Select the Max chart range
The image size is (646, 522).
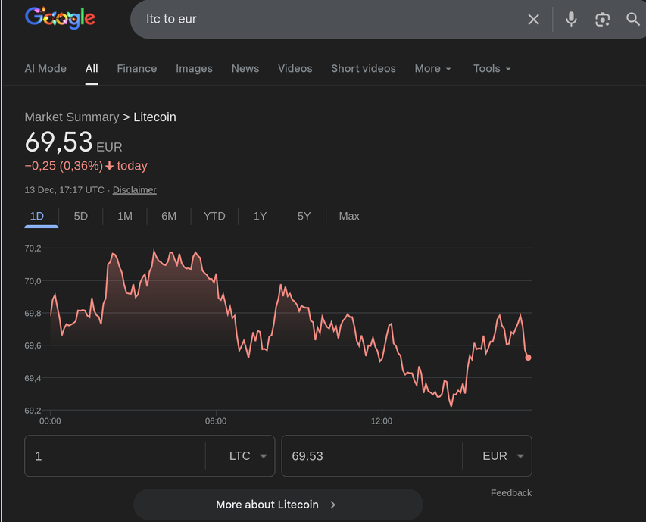click(349, 216)
